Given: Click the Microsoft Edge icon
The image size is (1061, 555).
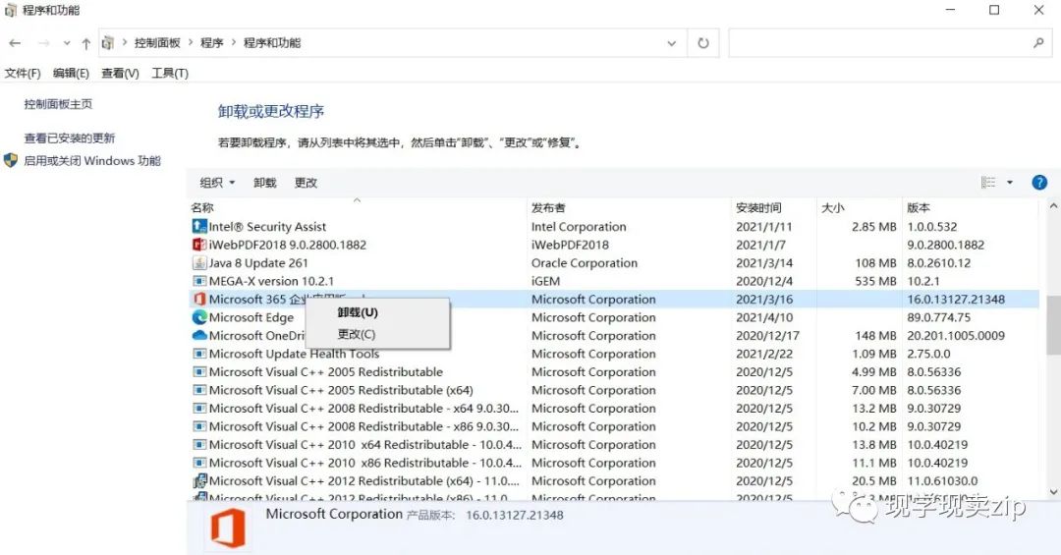Looking at the screenshot, I should point(199,317).
